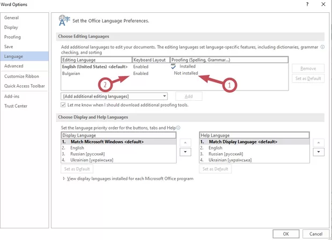Click the proofing installed checkmark icon
332x240 pixels.
pos(173,66)
